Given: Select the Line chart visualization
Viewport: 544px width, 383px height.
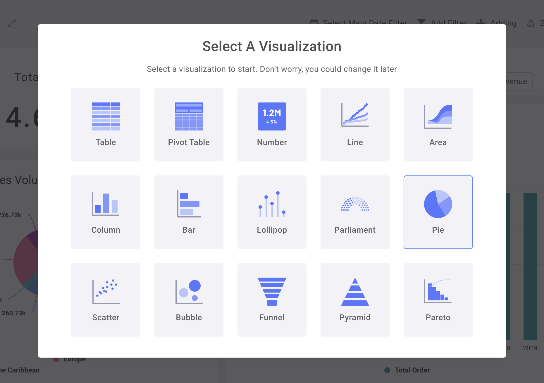Looking at the screenshot, I should (x=355, y=125).
